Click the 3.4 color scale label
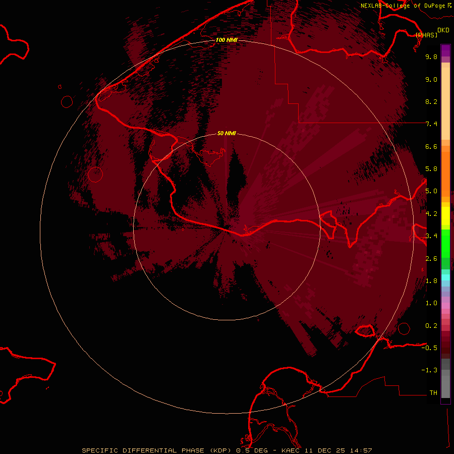Image resolution: width=454 pixels, height=454 pixels. point(431,236)
